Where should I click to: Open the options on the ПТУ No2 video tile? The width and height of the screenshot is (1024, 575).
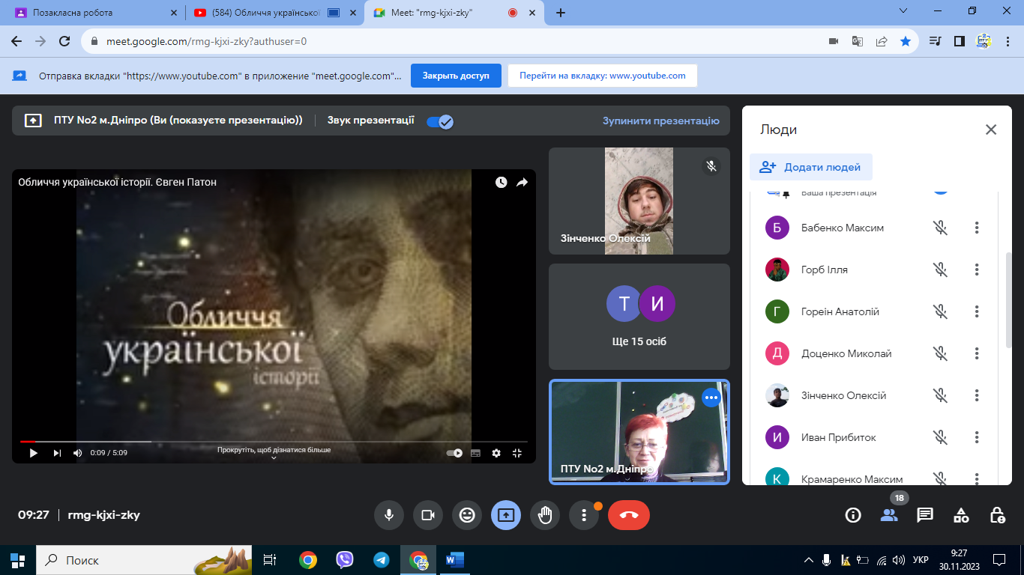(x=711, y=398)
